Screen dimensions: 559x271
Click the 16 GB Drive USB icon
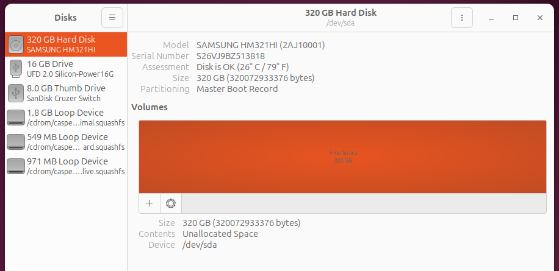[16, 68]
